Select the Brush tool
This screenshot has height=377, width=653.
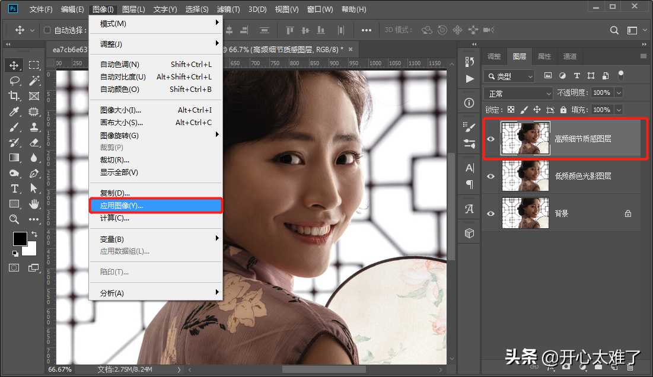tap(14, 127)
